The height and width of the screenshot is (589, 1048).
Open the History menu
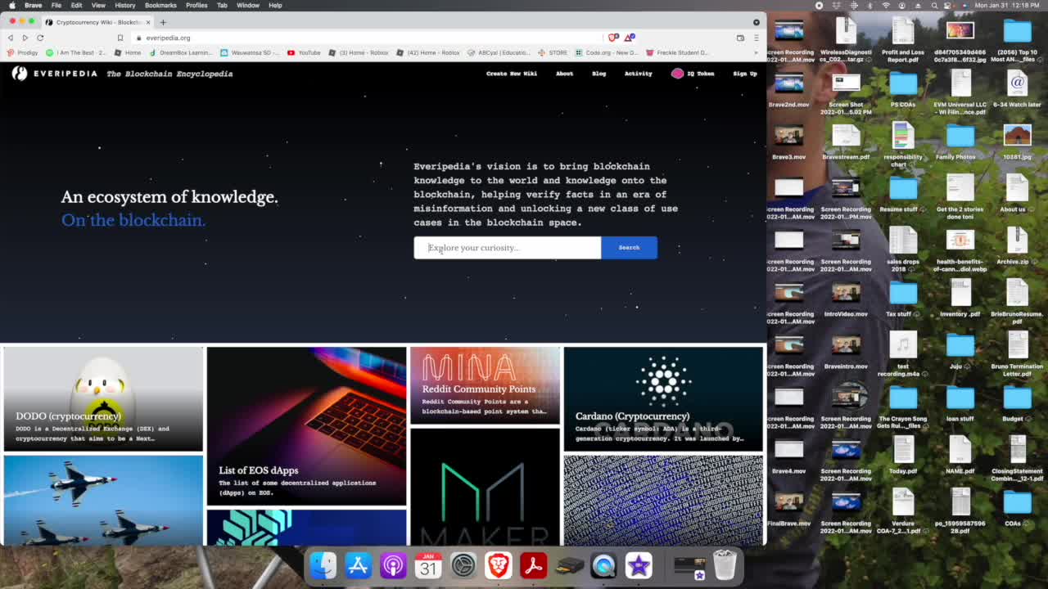[x=124, y=5]
